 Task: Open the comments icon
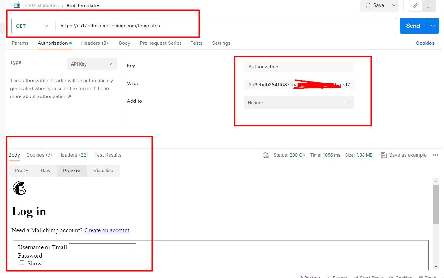(429, 5)
